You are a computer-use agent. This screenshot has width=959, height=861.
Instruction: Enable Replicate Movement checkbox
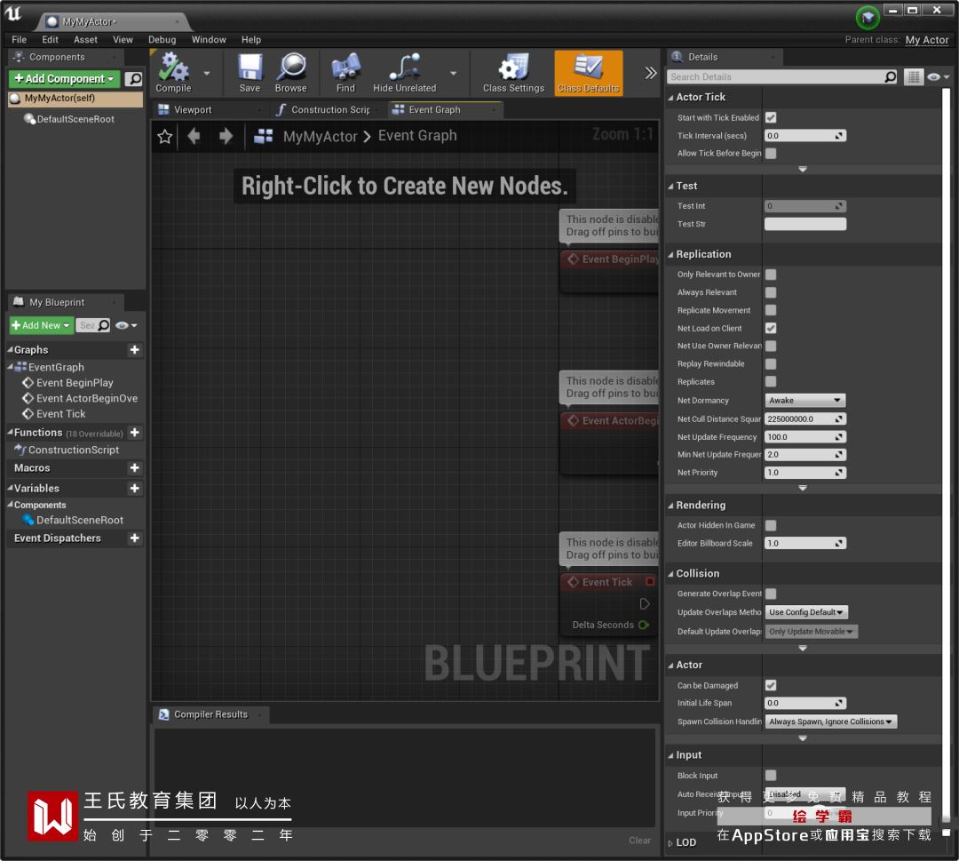coord(771,310)
